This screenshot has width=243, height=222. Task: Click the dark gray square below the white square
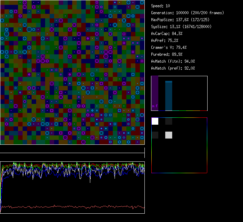[x=155, y=135]
